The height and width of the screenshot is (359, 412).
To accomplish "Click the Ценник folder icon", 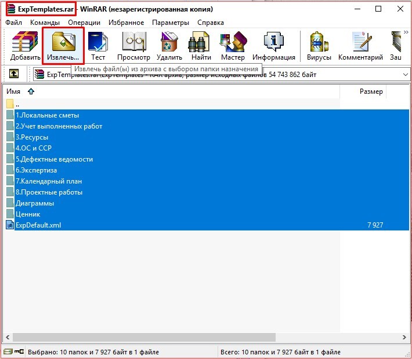I will [10, 214].
